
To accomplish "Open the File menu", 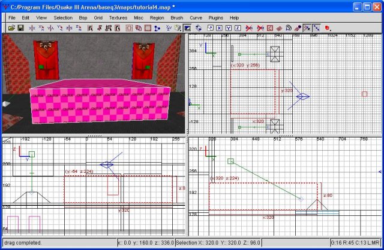I will point(12,18).
